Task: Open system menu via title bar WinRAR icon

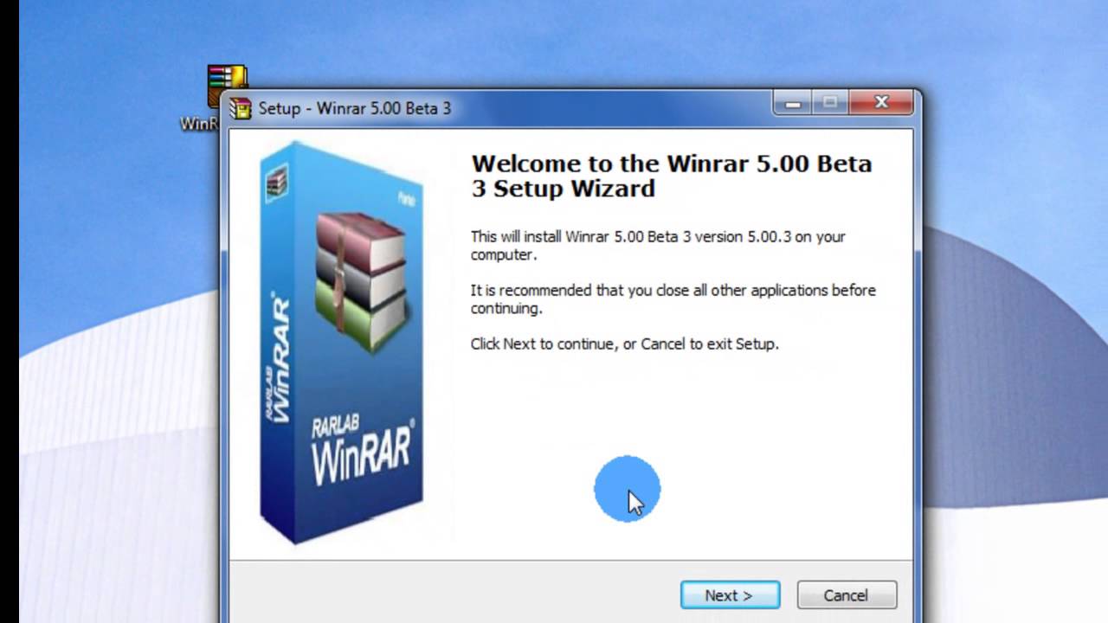Action: click(241, 109)
